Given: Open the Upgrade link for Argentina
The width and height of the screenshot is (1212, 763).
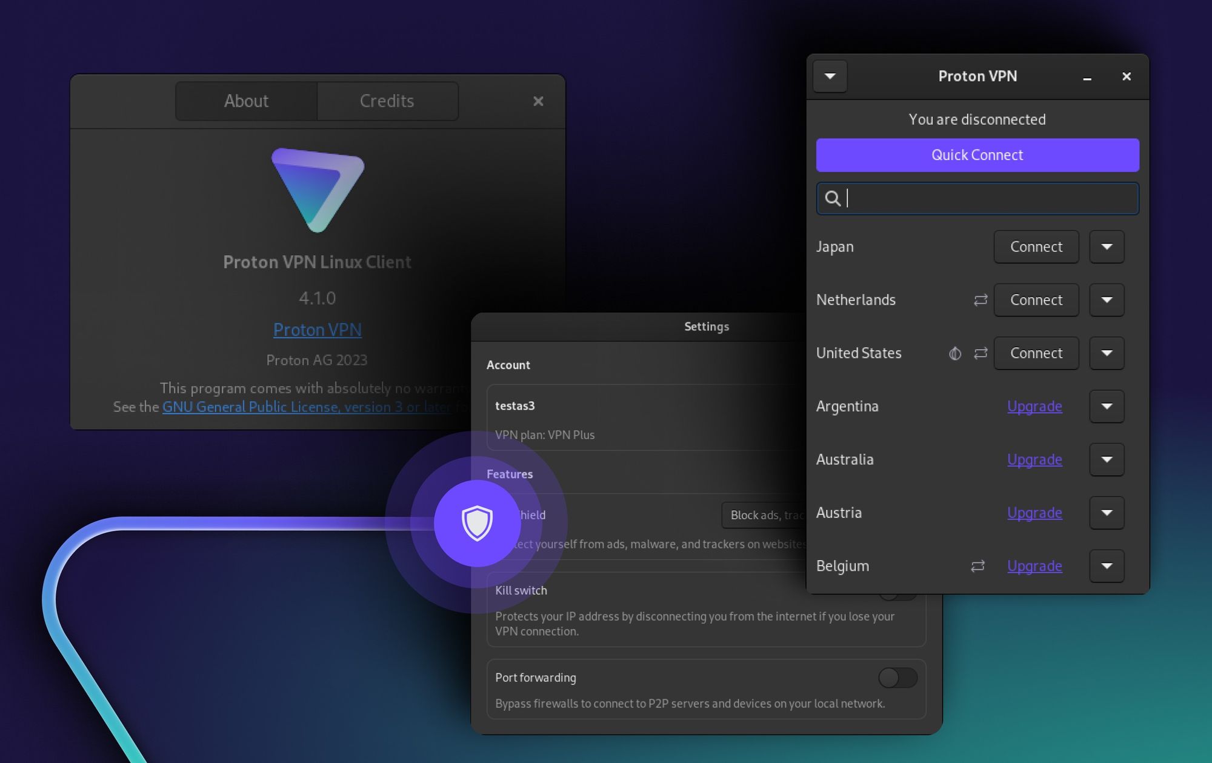Looking at the screenshot, I should 1034,407.
